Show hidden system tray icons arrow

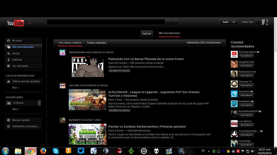[209, 151]
